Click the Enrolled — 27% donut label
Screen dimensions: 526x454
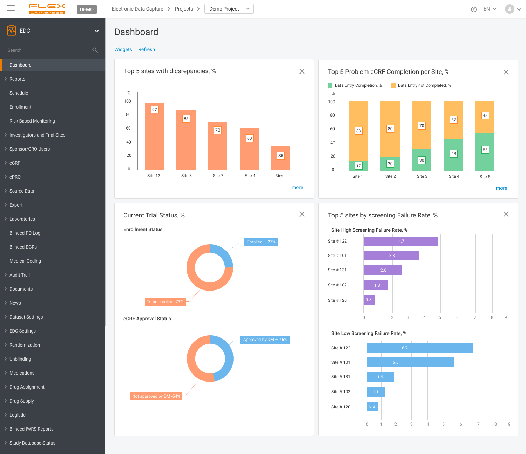click(261, 242)
